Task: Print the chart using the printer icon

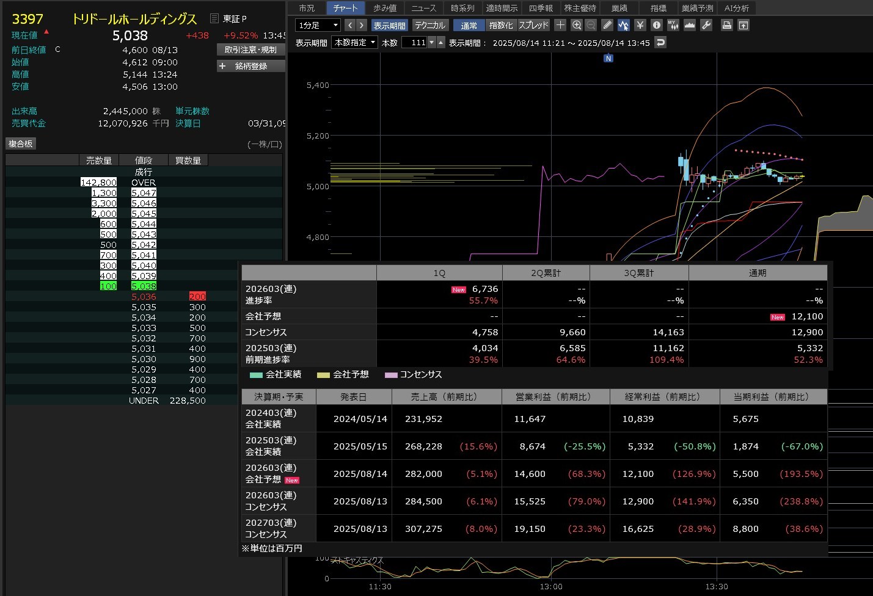Action: click(726, 25)
